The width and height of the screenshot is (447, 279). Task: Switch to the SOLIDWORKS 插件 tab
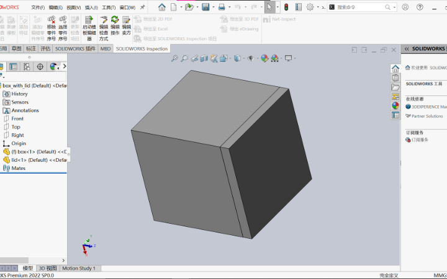coord(75,49)
